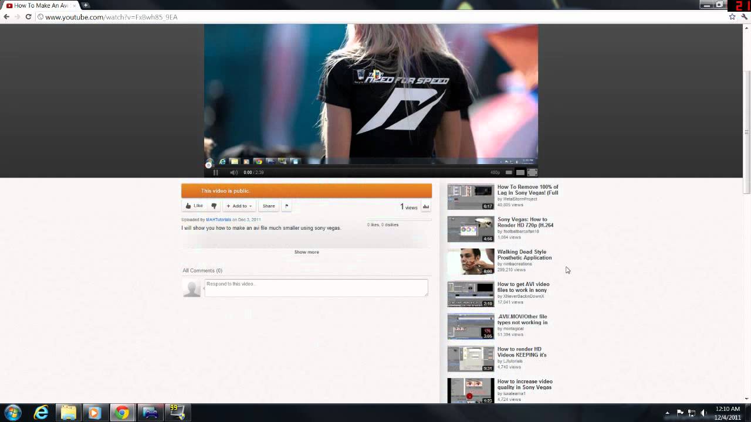
Task: Open How to get AVI video files thumbnail
Action: pos(471,294)
